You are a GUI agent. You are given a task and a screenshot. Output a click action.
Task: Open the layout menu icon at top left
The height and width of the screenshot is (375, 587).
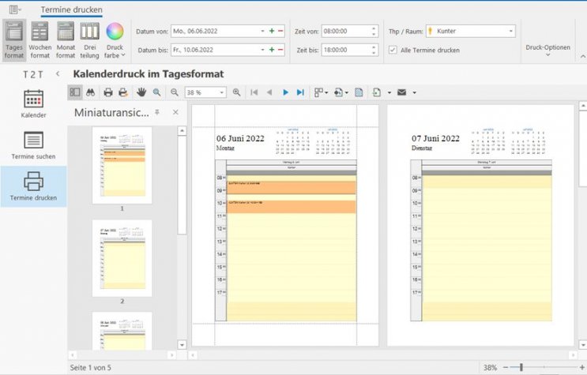15,9
